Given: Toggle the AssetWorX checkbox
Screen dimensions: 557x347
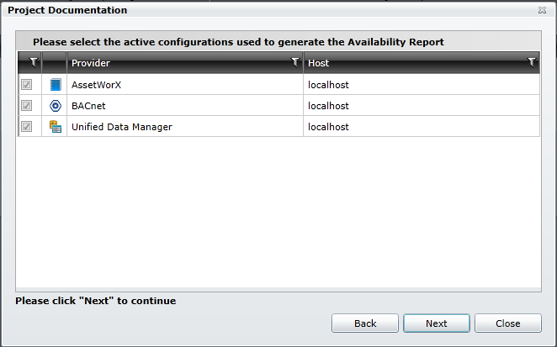Looking at the screenshot, I should point(27,85).
